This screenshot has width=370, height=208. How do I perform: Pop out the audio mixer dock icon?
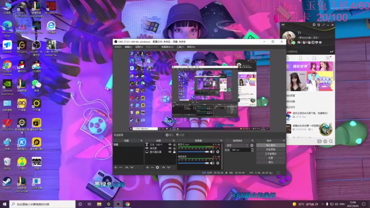point(221,141)
